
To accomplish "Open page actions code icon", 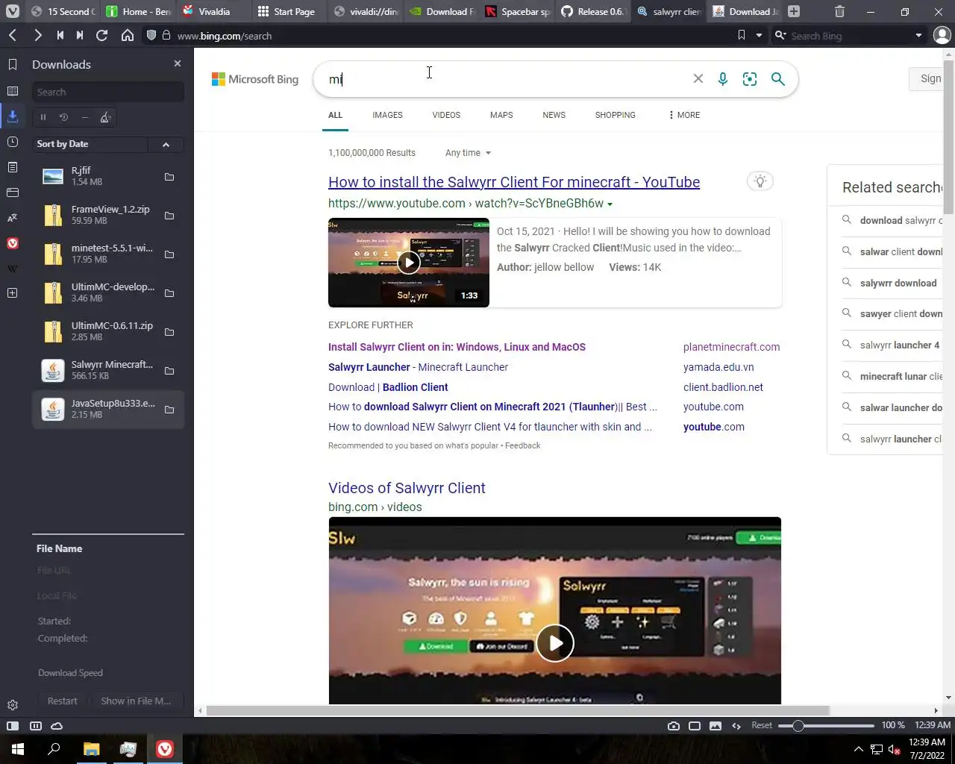I will tap(736, 726).
